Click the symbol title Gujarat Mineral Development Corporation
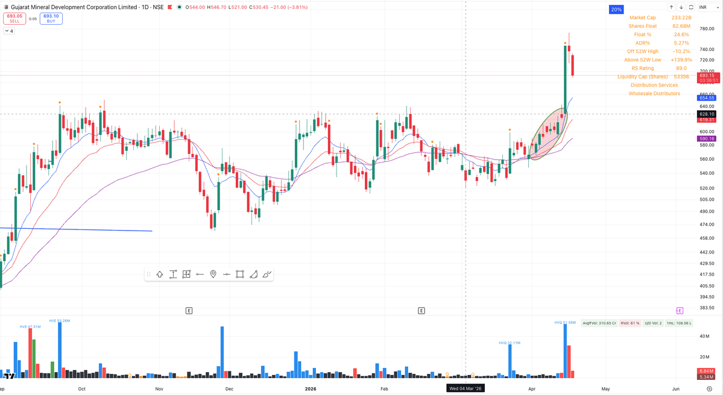 tap(74, 7)
